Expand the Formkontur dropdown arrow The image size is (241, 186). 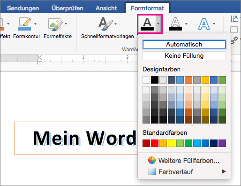click(x=35, y=24)
